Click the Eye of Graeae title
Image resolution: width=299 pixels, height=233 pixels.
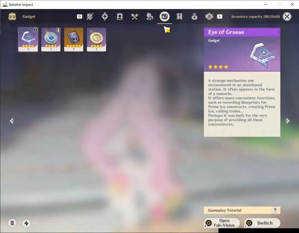[226, 32]
